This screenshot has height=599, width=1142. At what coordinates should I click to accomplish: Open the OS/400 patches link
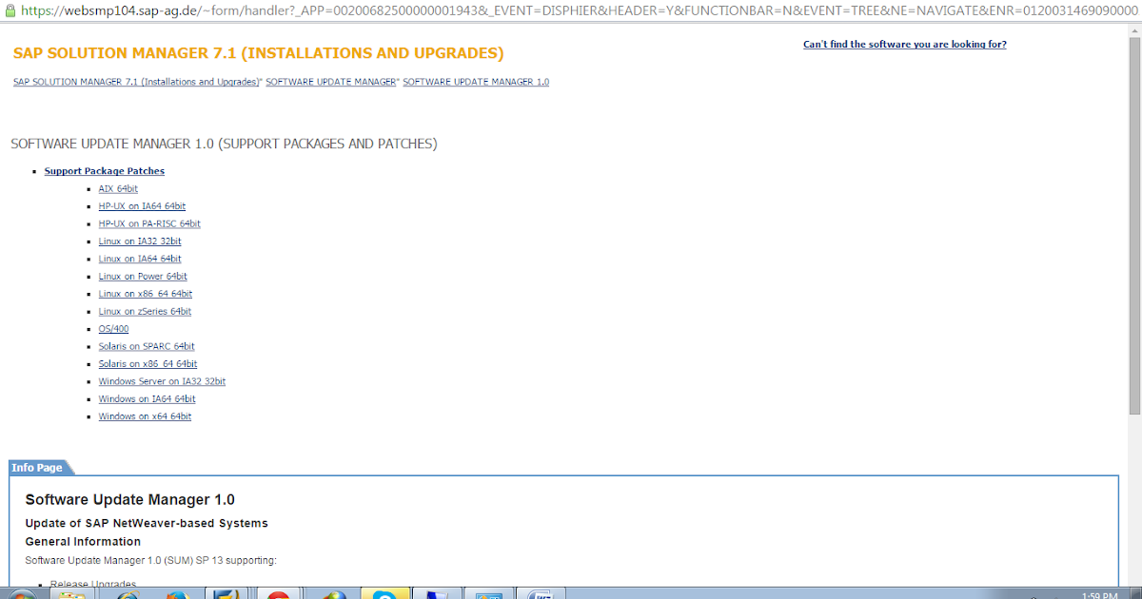pos(112,328)
